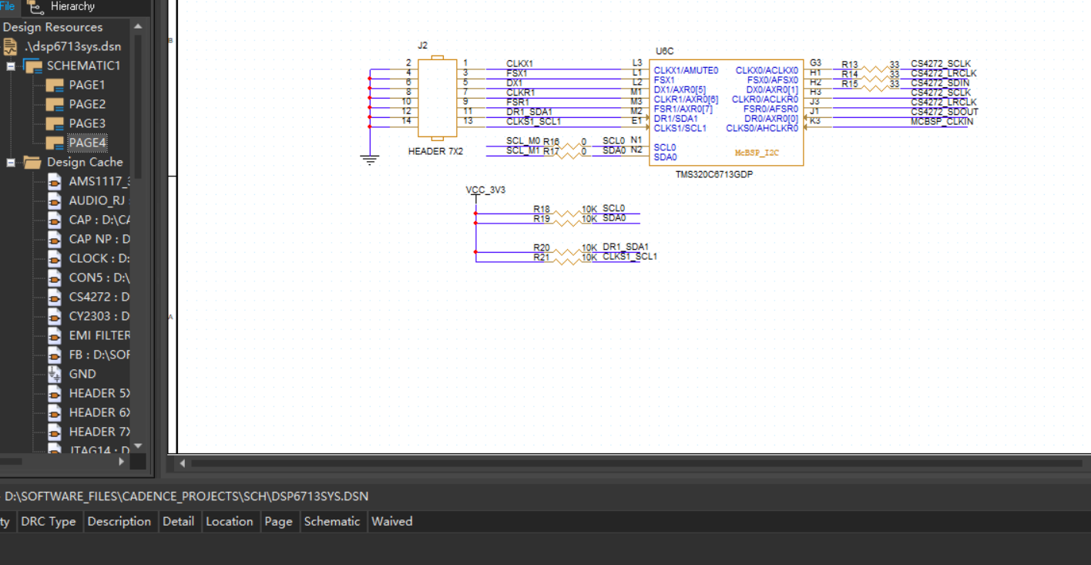Select the SCHEMATIC1 label

point(84,66)
